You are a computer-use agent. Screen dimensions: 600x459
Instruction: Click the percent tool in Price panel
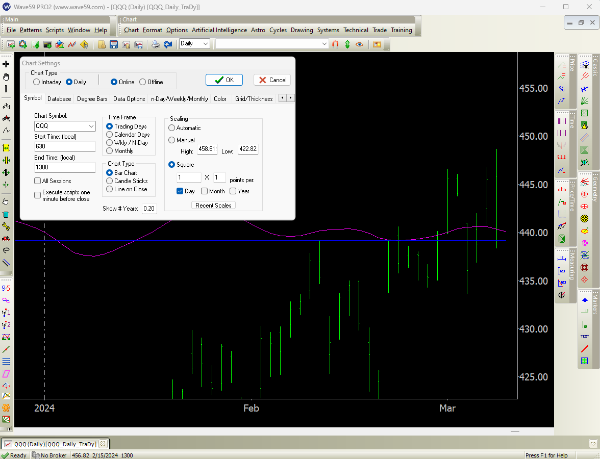(561, 89)
